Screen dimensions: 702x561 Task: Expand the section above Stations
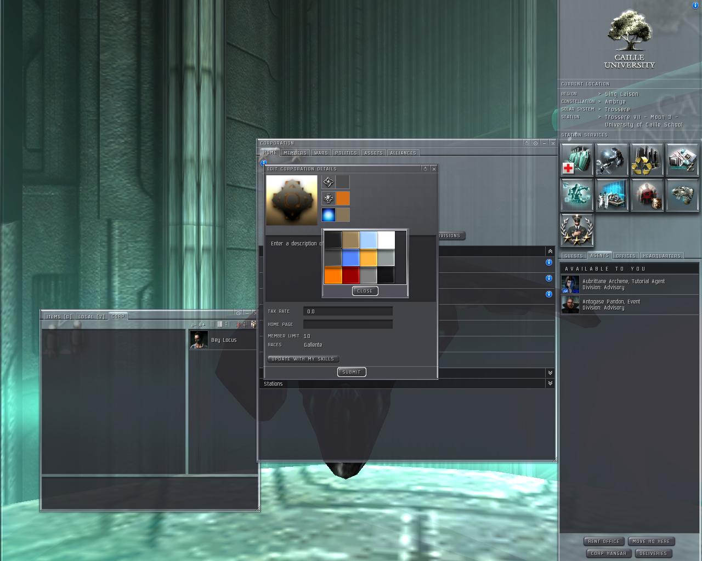tap(550, 373)
